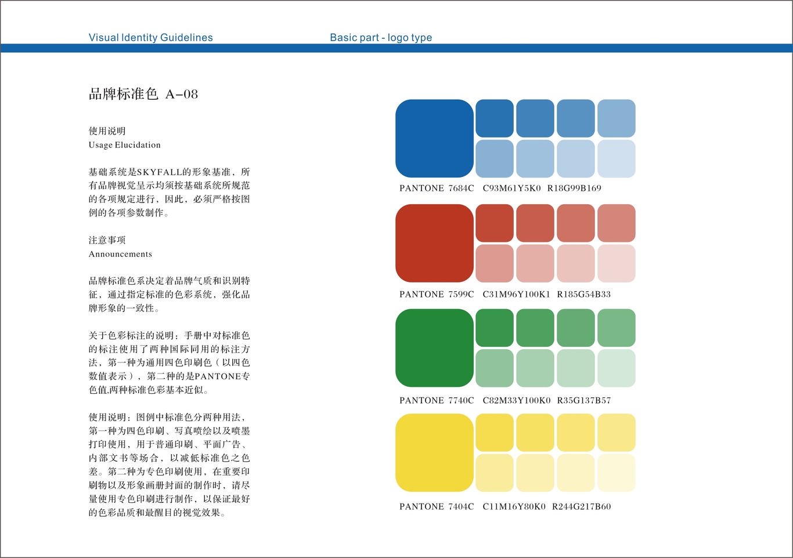Click the large green PANTONE 7740C swatch
The image size is (793, 558).
435,348
